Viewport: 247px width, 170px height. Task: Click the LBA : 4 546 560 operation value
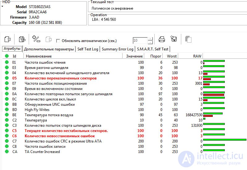(x=104, y=19)
